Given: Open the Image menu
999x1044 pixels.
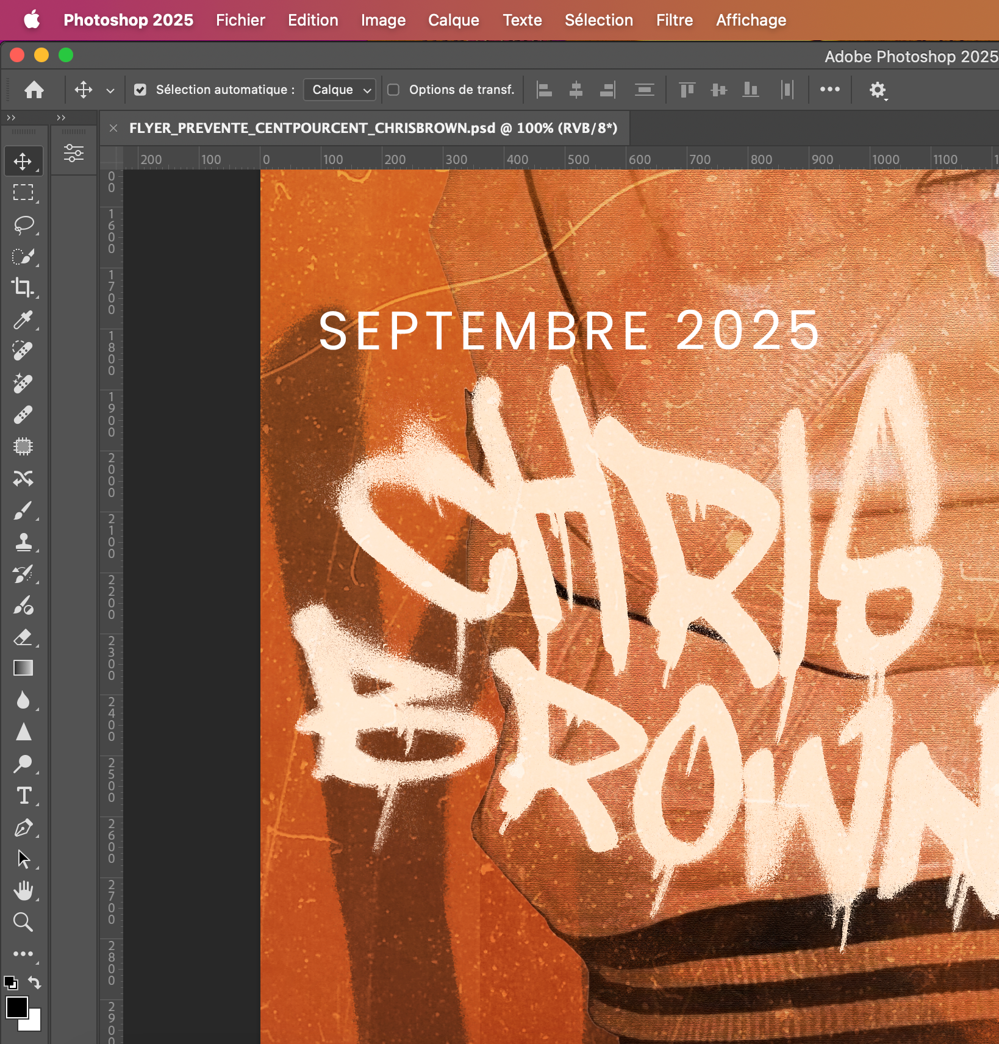Looking at the screenshot, I should [x=383, y=20].
